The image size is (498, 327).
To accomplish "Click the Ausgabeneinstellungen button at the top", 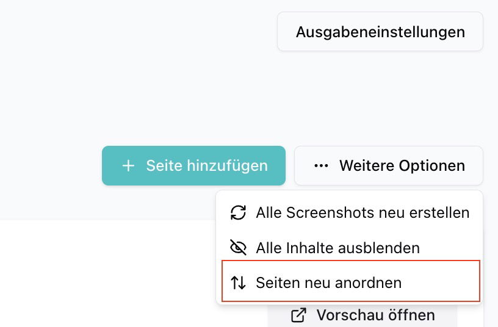I will (x=380, y=32).
